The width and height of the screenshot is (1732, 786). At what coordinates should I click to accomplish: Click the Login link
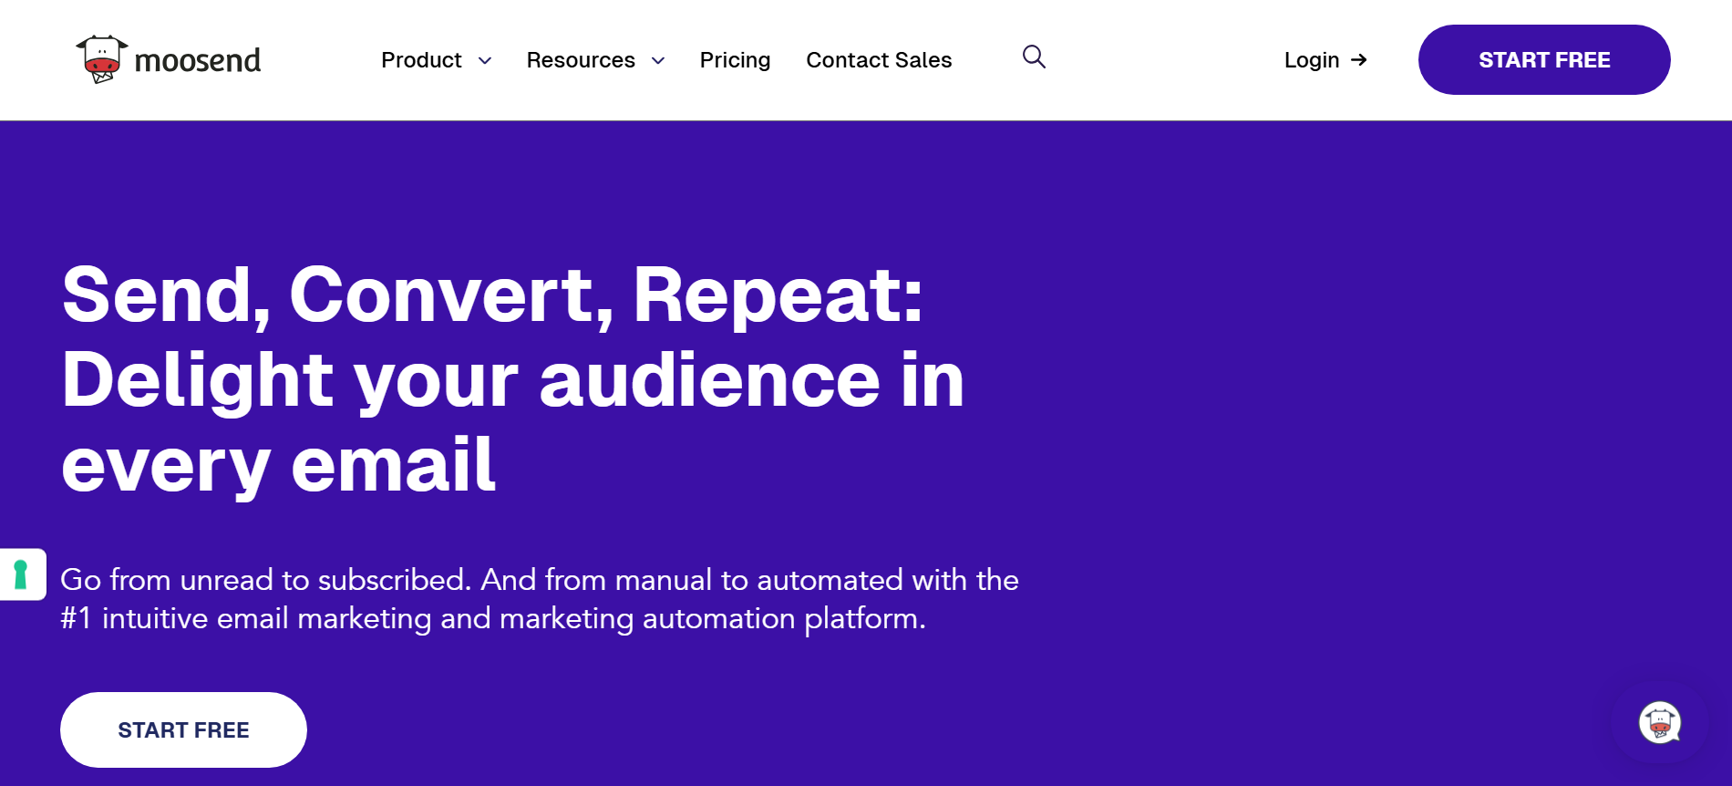pyautogui.click(x=1311, y=60)
